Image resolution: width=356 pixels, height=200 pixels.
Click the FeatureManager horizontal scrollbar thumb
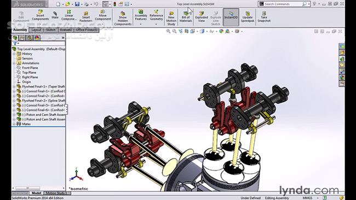point(27,188)
